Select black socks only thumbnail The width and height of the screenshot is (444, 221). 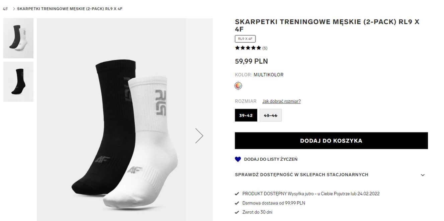[18, 82]
